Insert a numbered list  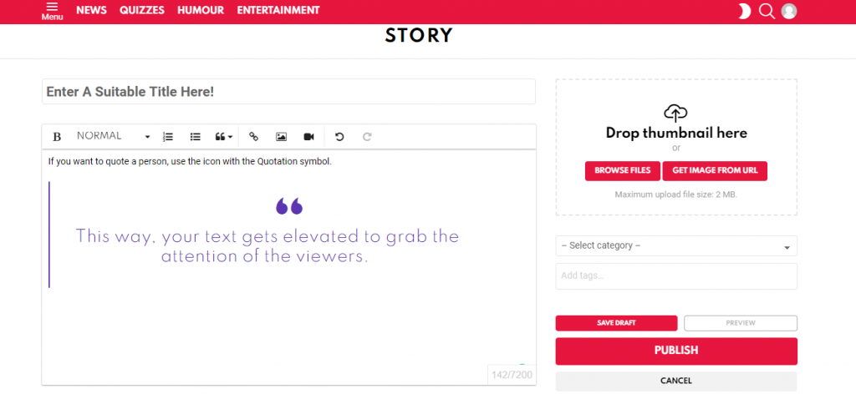tap(168, 137)
